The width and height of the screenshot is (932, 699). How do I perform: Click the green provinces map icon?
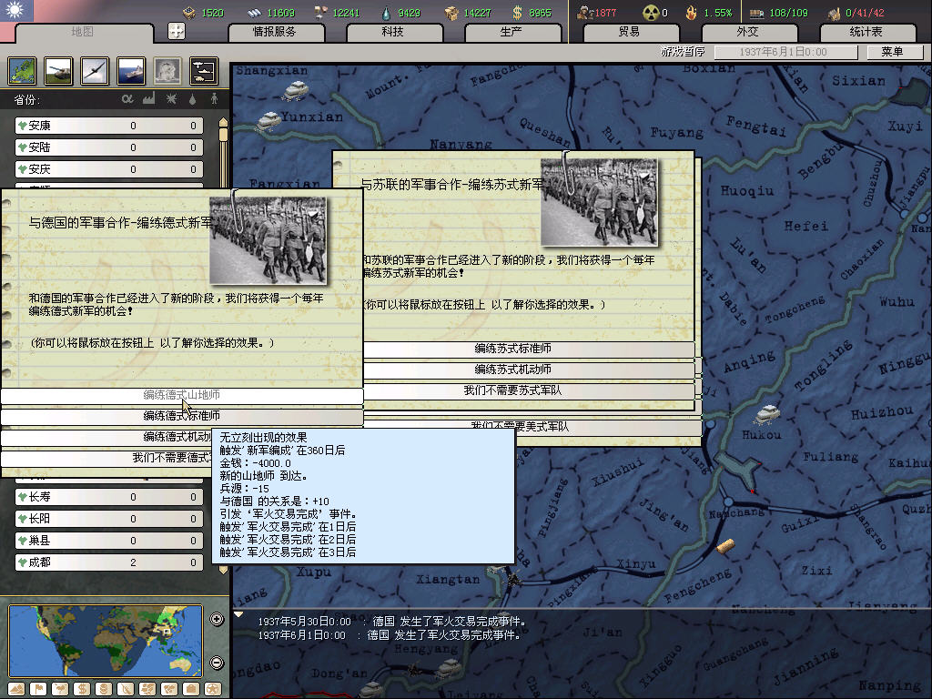(x=22, y=70)
